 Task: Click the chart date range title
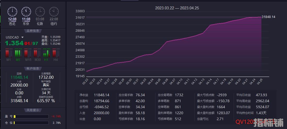(177, 8)
